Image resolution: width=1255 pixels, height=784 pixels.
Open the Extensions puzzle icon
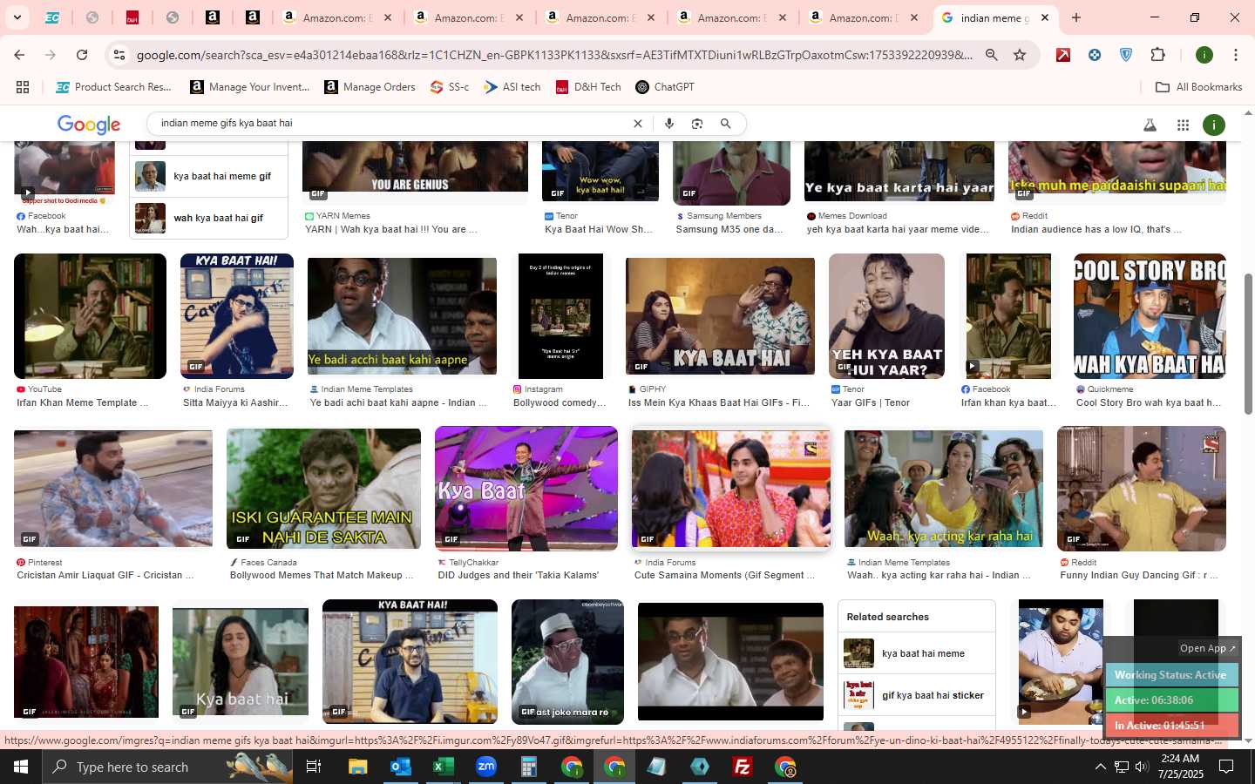[1157, 55]
